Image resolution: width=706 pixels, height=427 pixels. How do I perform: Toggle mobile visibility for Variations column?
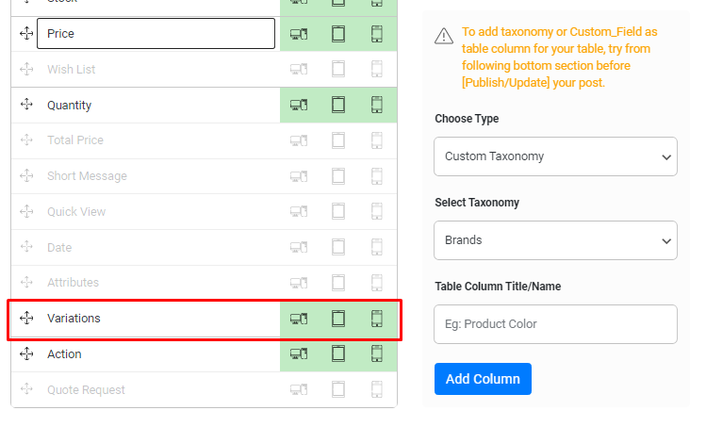point(377,319)
